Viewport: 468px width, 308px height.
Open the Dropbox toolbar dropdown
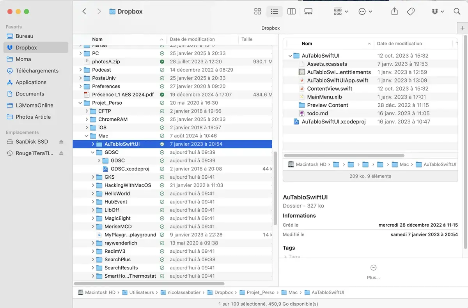pyautogui.click(x=438, y=11)
